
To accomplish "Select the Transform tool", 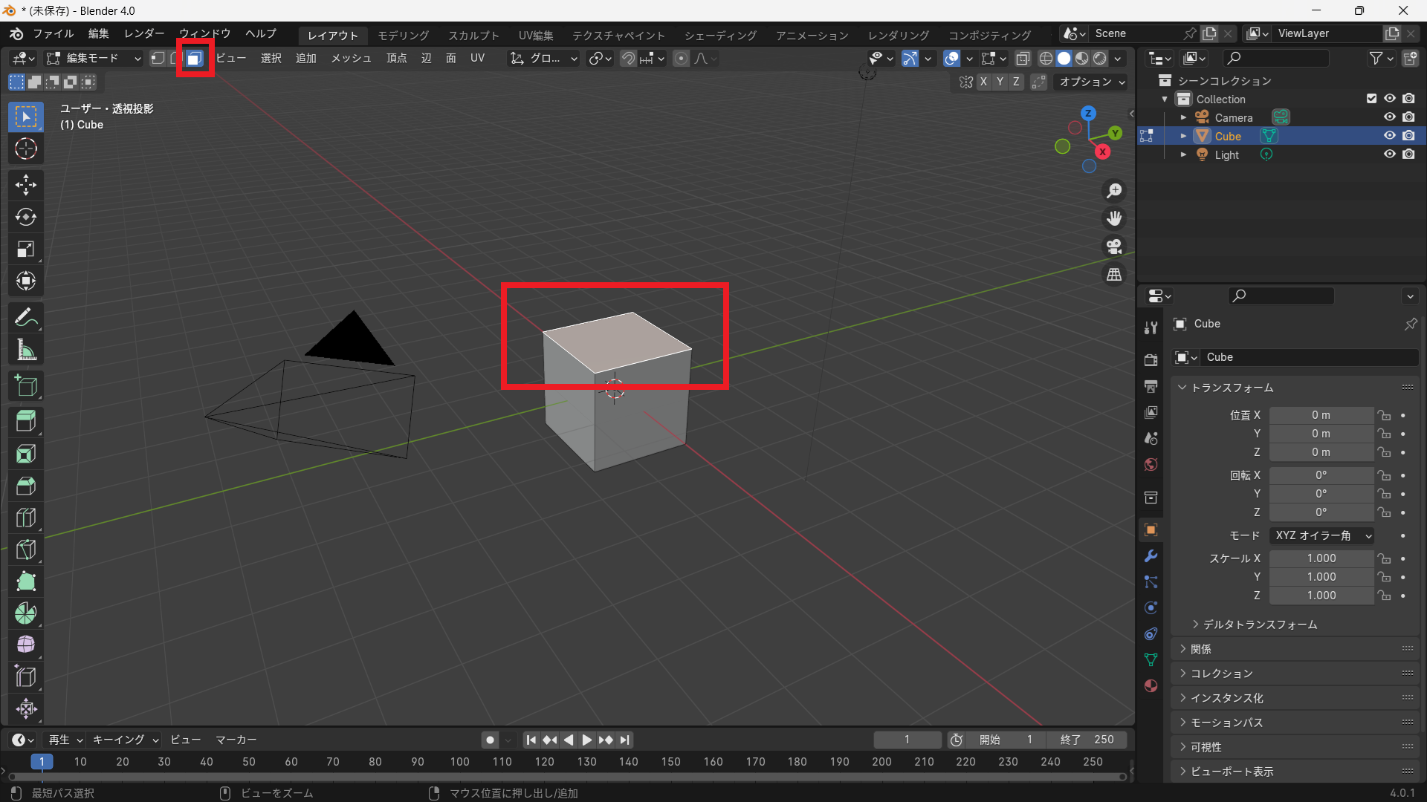I will (26, 281).
